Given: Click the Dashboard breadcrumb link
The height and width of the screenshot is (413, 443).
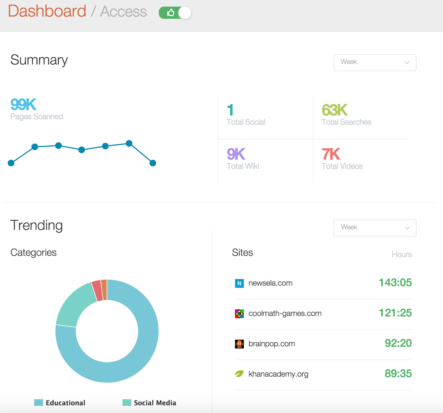Looking at the screenshot, I should tap(47, 11).
